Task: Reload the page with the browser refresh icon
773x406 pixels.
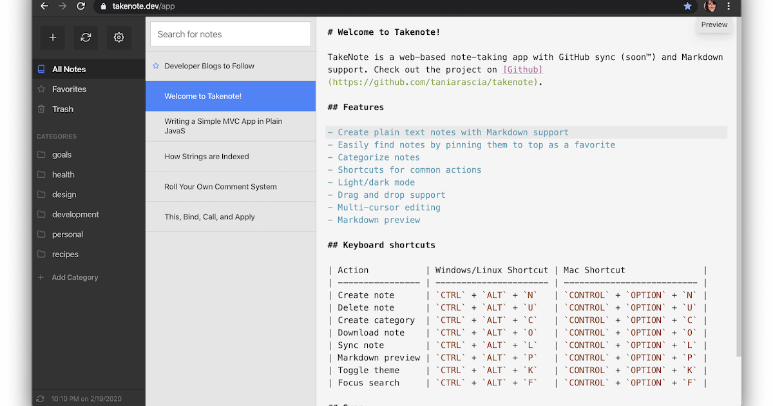Action: pyautogui.click(x=81, y=6)
